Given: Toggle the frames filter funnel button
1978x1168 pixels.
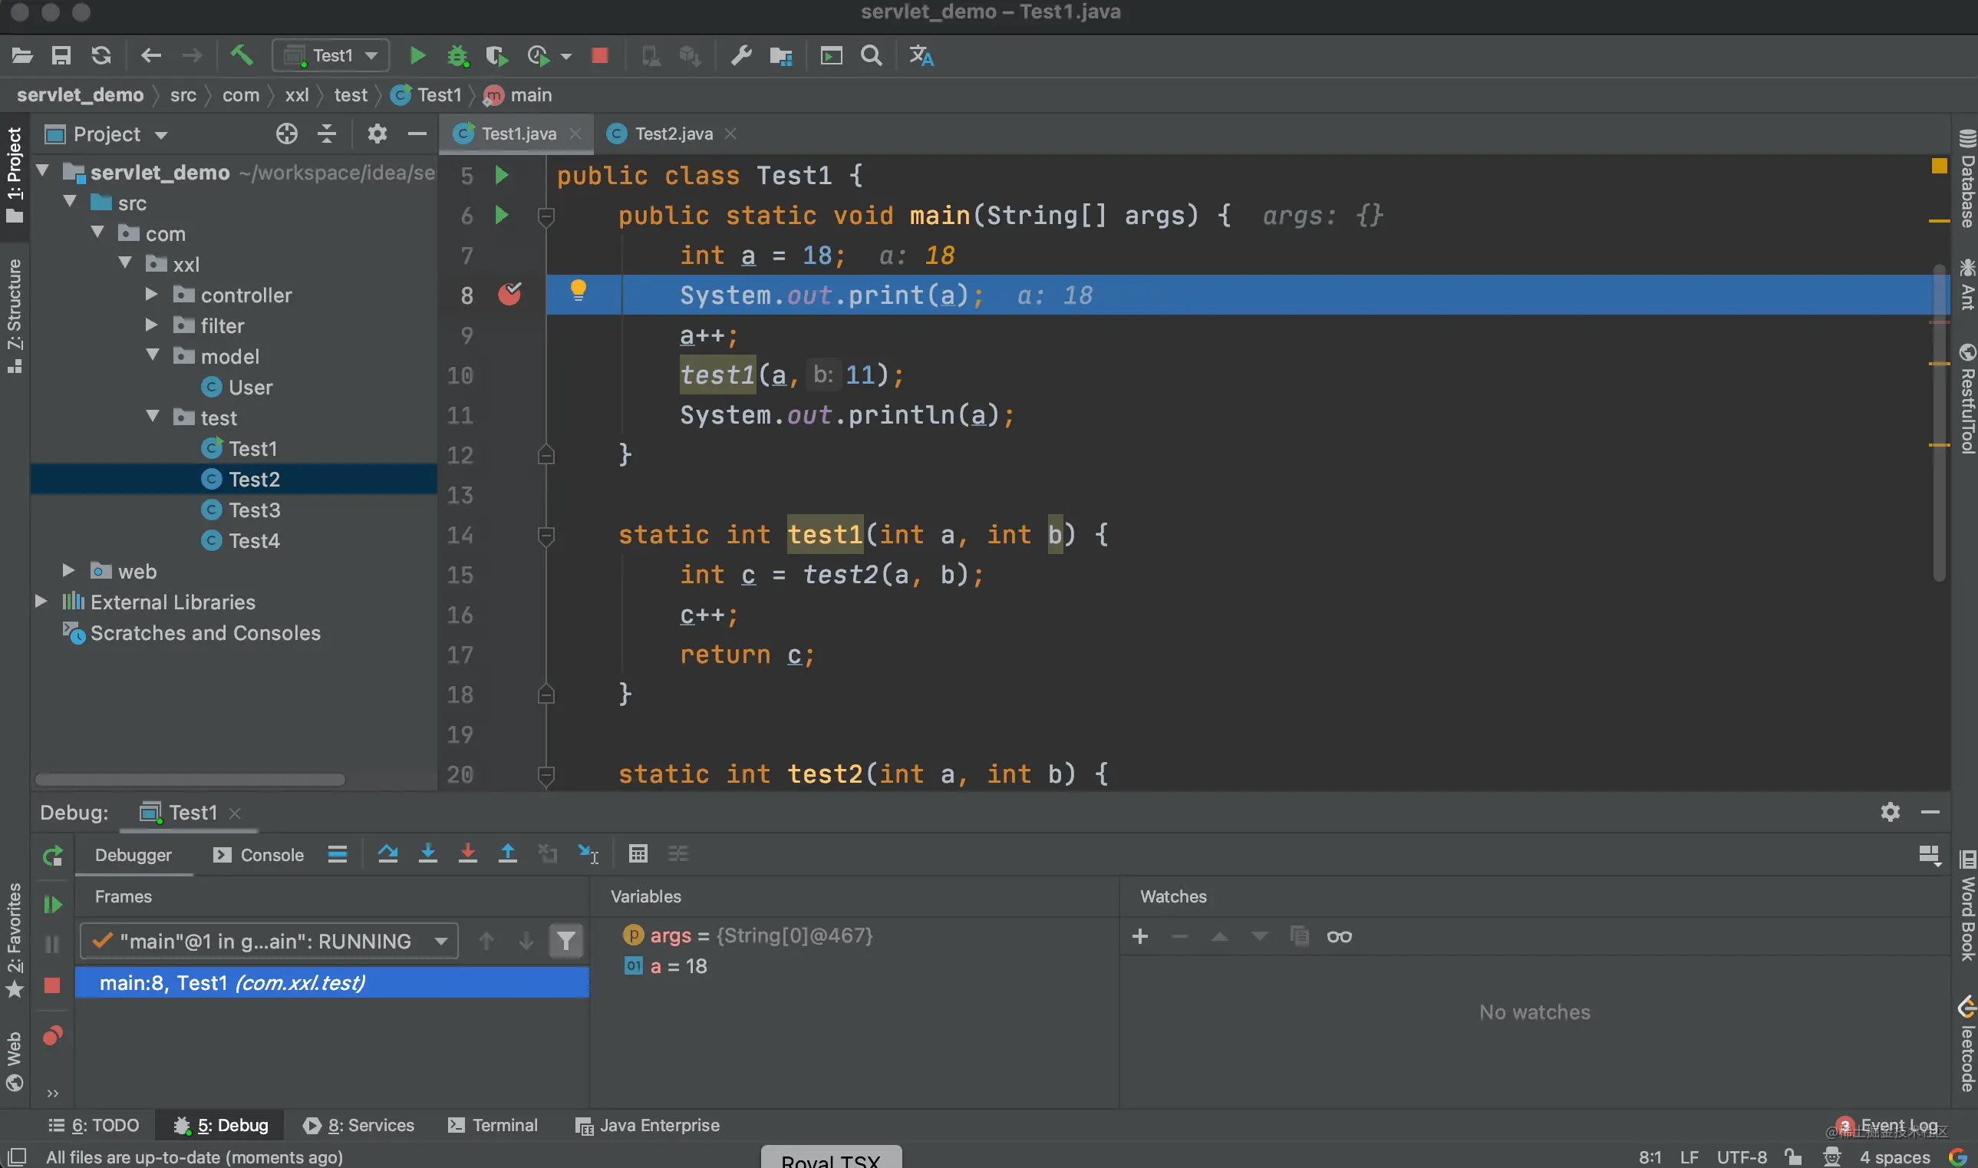Looking at the screenshot, I should [x=565, y=942].
